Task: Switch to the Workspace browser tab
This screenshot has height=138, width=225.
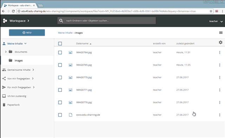Action: pyautogui.click(x=19, y=6)
